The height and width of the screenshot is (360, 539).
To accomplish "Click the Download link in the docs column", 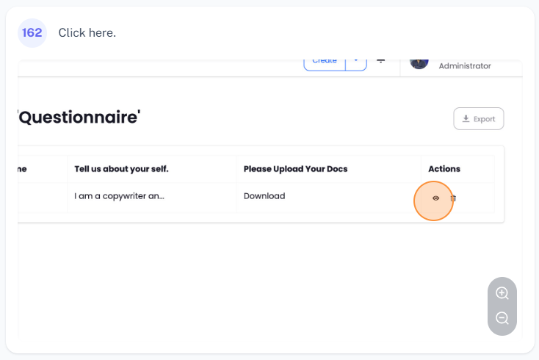I will coord(264,196).
